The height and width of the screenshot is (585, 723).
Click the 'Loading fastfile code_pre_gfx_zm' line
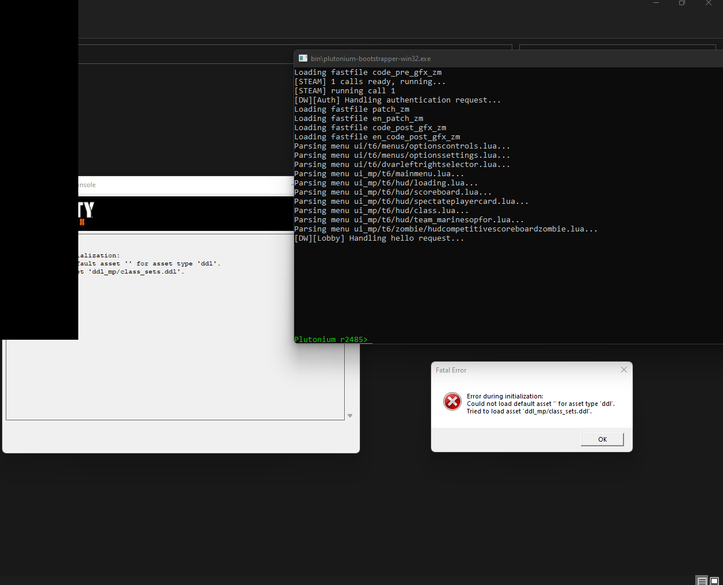pos(368,73)
